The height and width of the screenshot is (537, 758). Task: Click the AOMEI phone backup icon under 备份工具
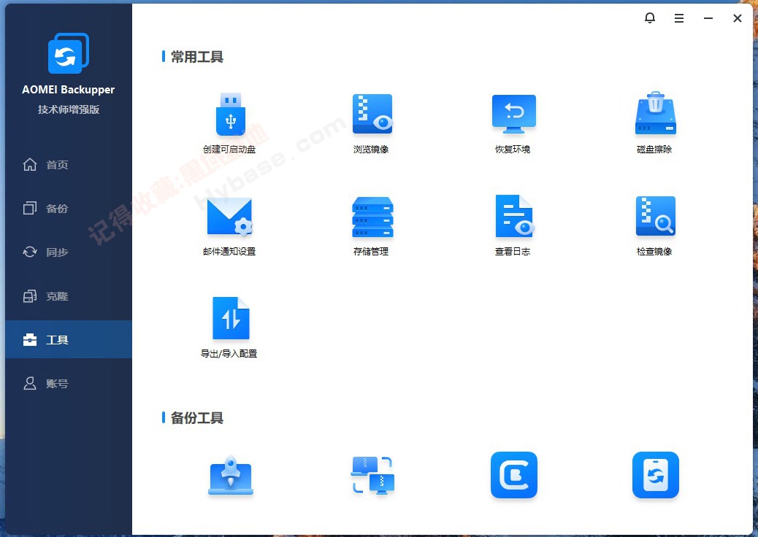click(655, 475)
